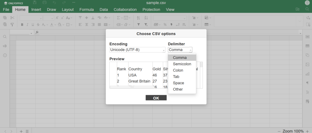
Task: Click the Percent style icon
Action: [165, 25]
